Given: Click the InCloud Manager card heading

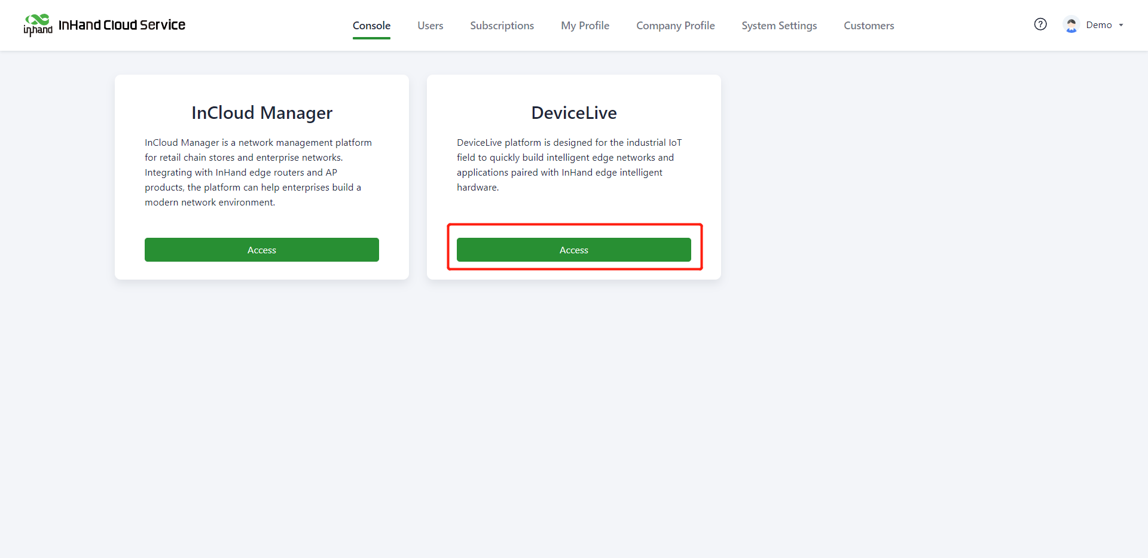Looking at the screenshot, I should tap(262, 113).
